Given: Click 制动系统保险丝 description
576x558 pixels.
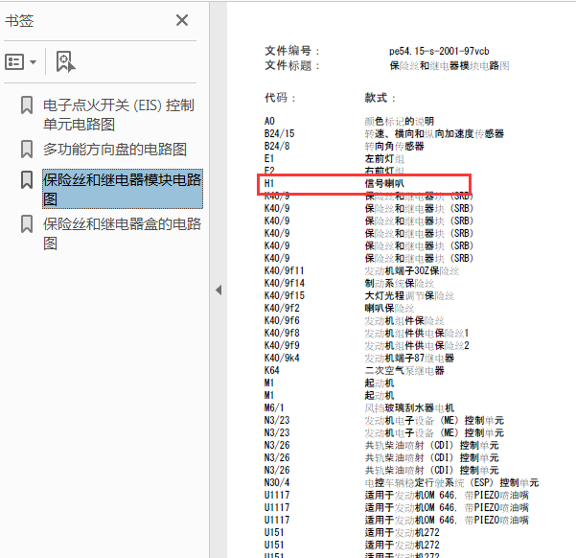Looking at the screenshot, I should [399, 284].
